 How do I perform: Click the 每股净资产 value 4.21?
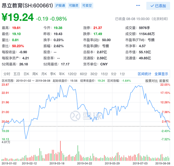click(26, 58)
